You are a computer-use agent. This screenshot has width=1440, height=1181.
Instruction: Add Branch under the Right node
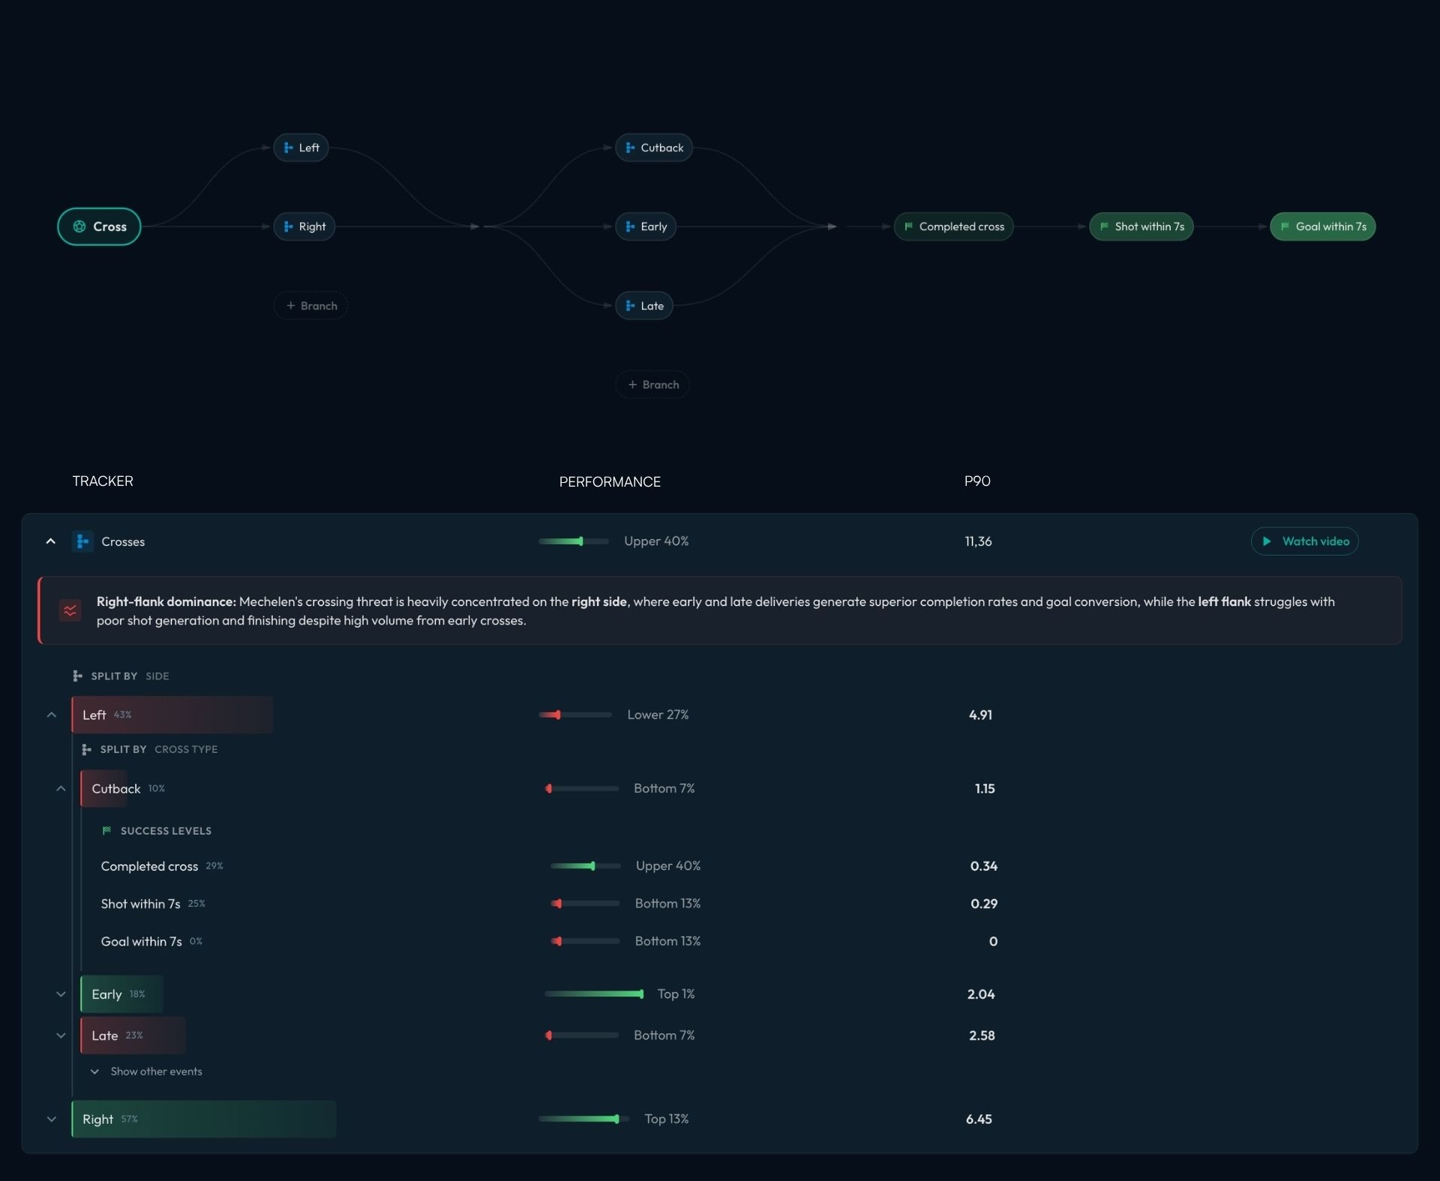[311, 306]
